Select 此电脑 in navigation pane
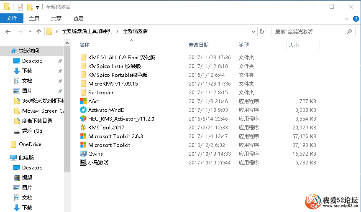 pos(26,158)
